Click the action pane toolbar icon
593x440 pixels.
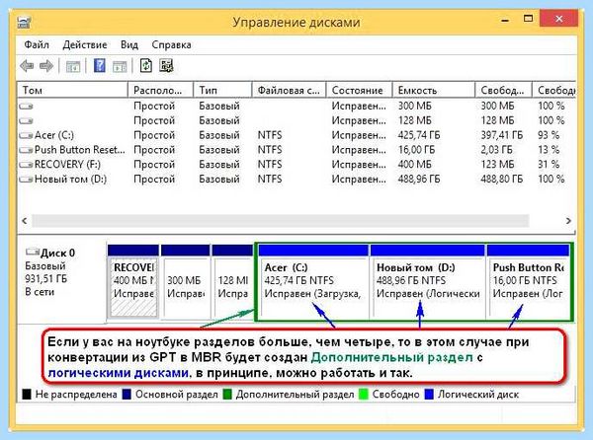(x=120, y=67)
